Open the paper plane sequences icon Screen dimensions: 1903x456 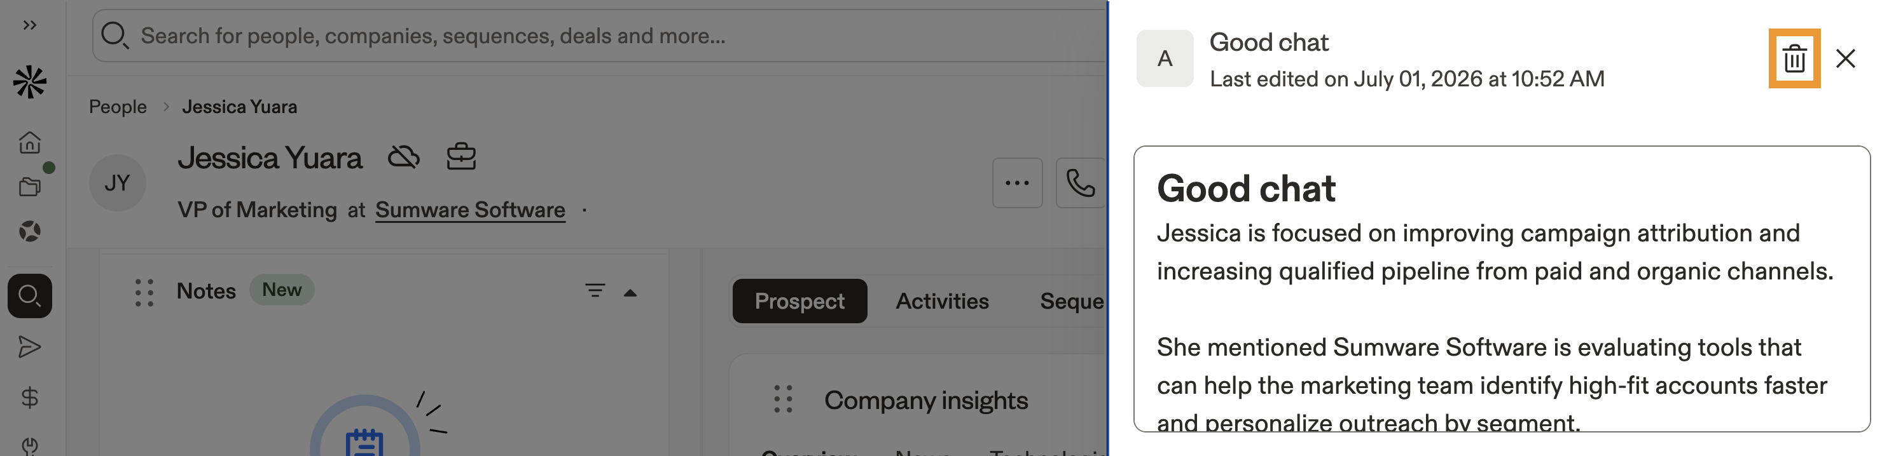[29, 347]
